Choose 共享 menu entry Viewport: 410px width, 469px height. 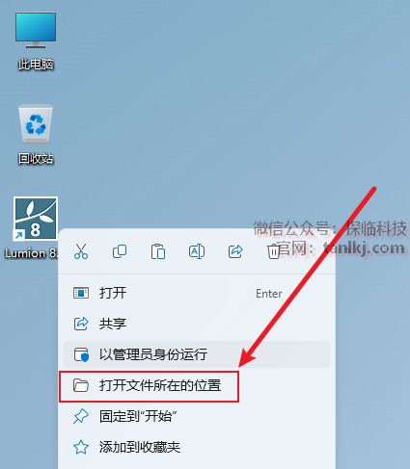(x=197, y=324)
